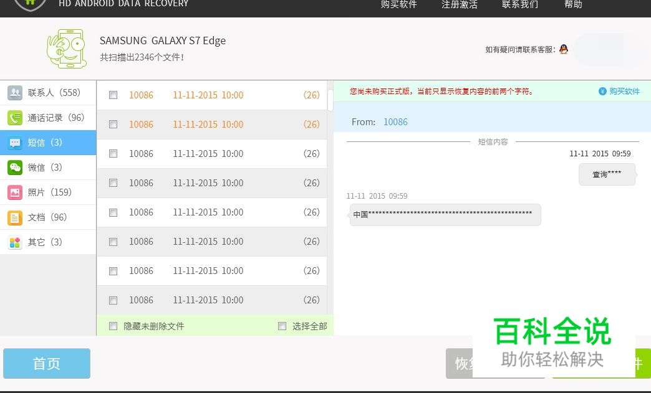Open the 联系我们 menu item
The height and width of the screenshot is (393, 651).
[x=520, y=4]
